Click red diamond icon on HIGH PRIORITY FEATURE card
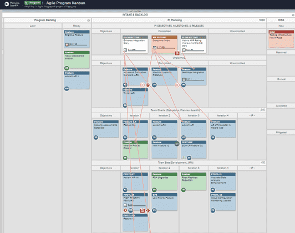 (148, 210)
